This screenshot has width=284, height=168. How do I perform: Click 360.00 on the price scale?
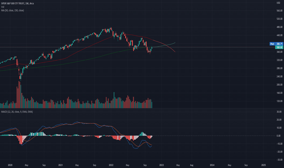point(279,52)
